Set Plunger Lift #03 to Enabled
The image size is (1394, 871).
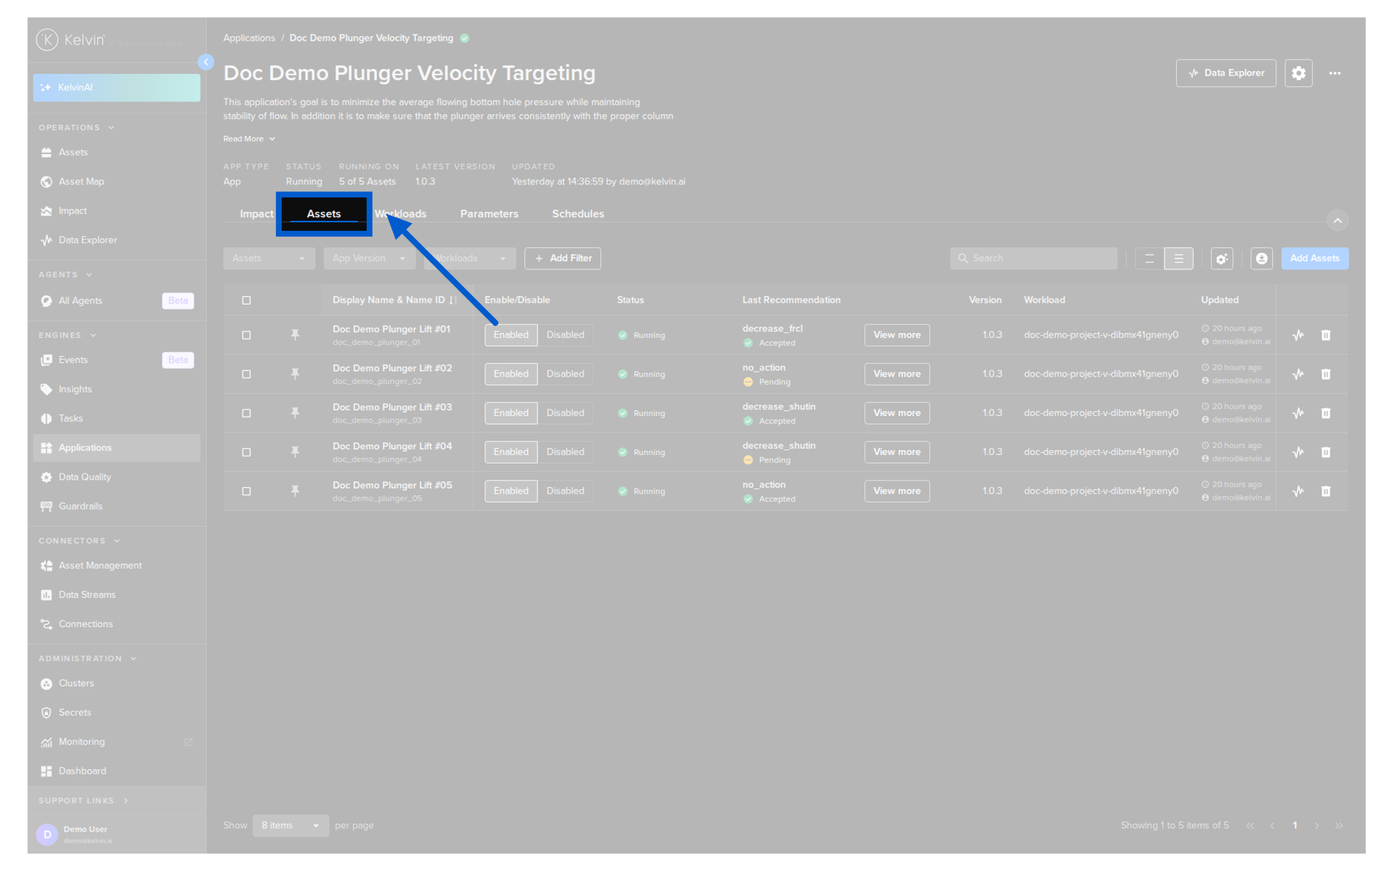[x=511, y=413]
